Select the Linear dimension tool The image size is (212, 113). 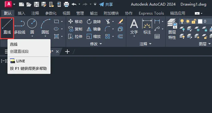(157, 21)
